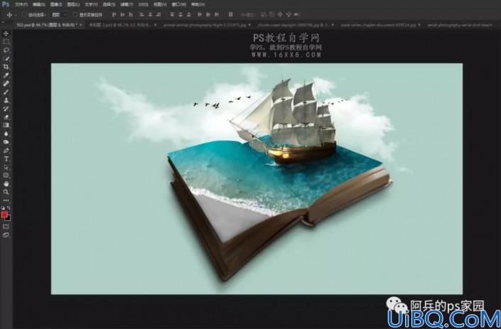The width and height of the screenshot is (501, 329).
Task: Select the Eraser tool
Action: (6, 117)
